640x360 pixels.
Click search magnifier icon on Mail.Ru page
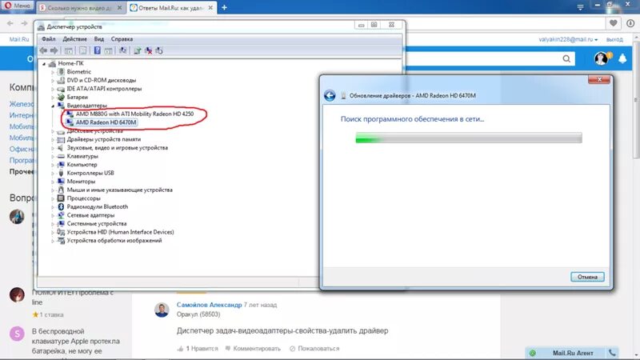pos(566,58)
